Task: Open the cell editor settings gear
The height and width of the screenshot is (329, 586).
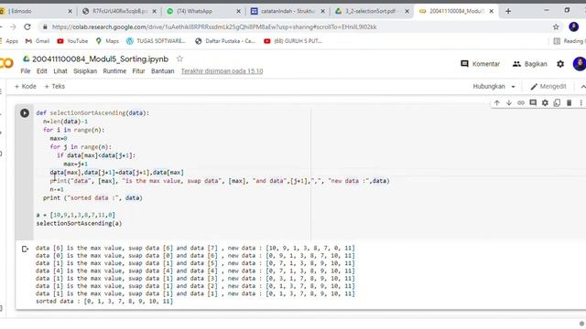Action: click(545, 103)
